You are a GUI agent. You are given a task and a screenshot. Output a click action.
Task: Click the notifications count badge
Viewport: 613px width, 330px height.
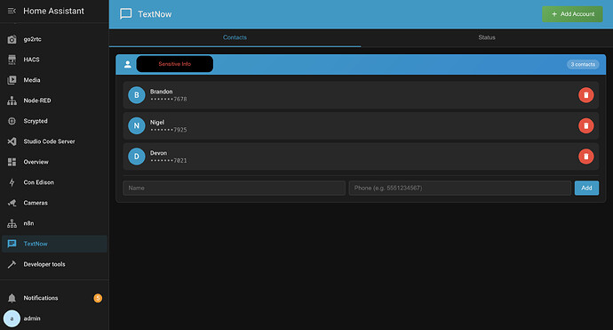98,298
